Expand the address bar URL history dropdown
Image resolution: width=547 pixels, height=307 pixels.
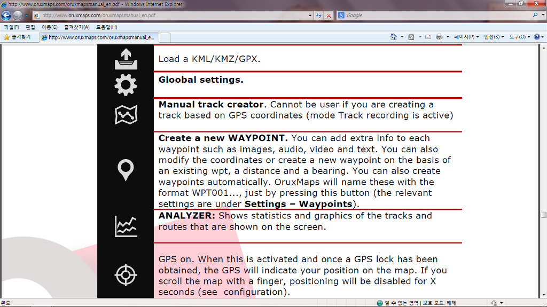tap(310, 15)
